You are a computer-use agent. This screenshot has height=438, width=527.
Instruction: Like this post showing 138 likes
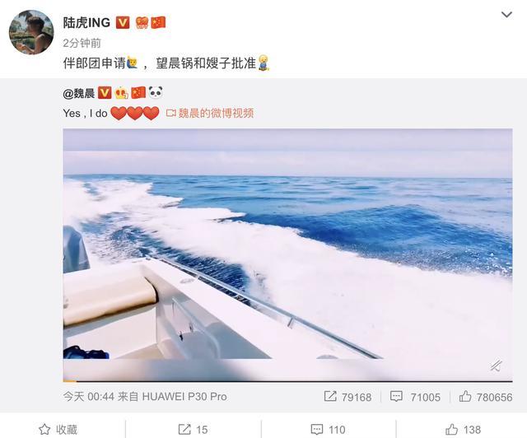pos(463,430)
